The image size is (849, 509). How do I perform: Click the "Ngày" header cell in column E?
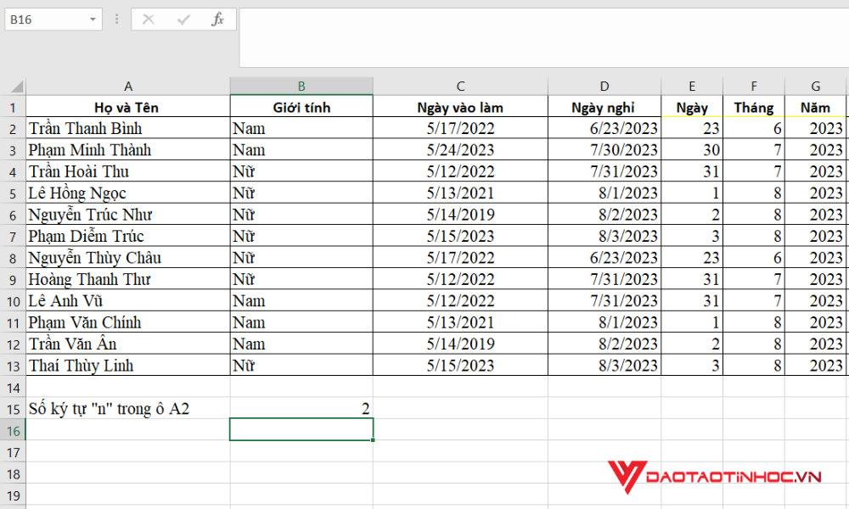pyautogui.click(x=692, y=107)
